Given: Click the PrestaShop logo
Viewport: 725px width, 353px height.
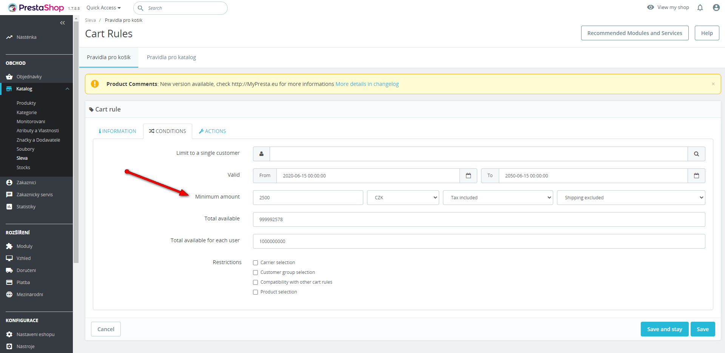Looking at the screenshot, I should pos(36,8).
